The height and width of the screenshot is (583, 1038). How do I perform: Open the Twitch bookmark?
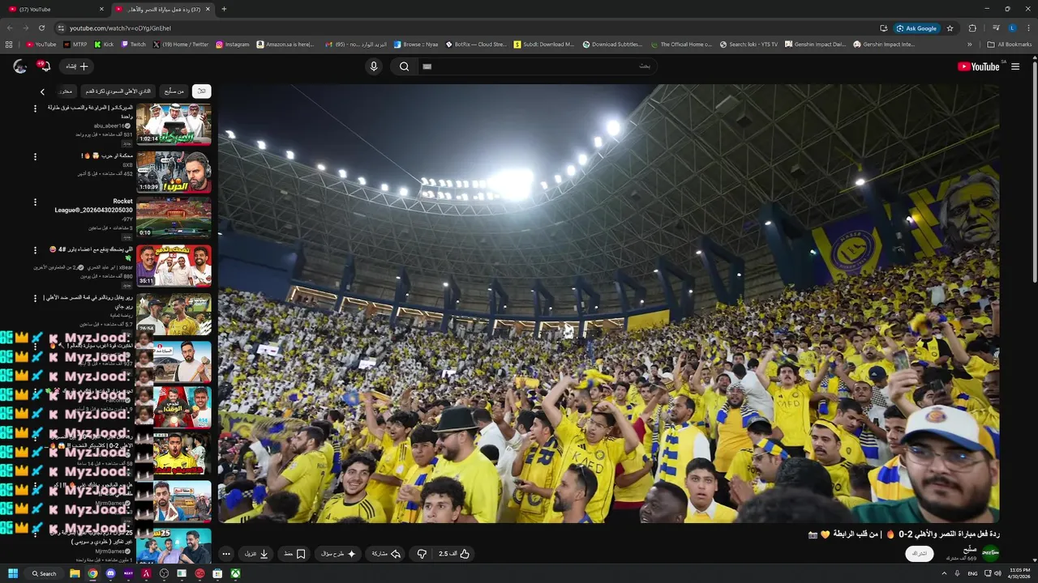click(134, 45)
